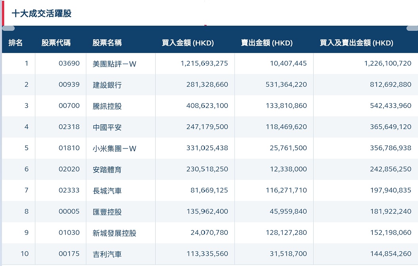Click buy amount 24,070,780
The width and height of the screenshot is (418, 266).
coord(209,232)
